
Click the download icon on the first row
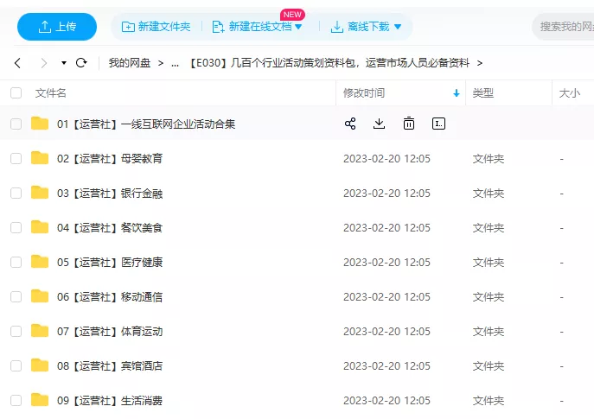point(379,124)
